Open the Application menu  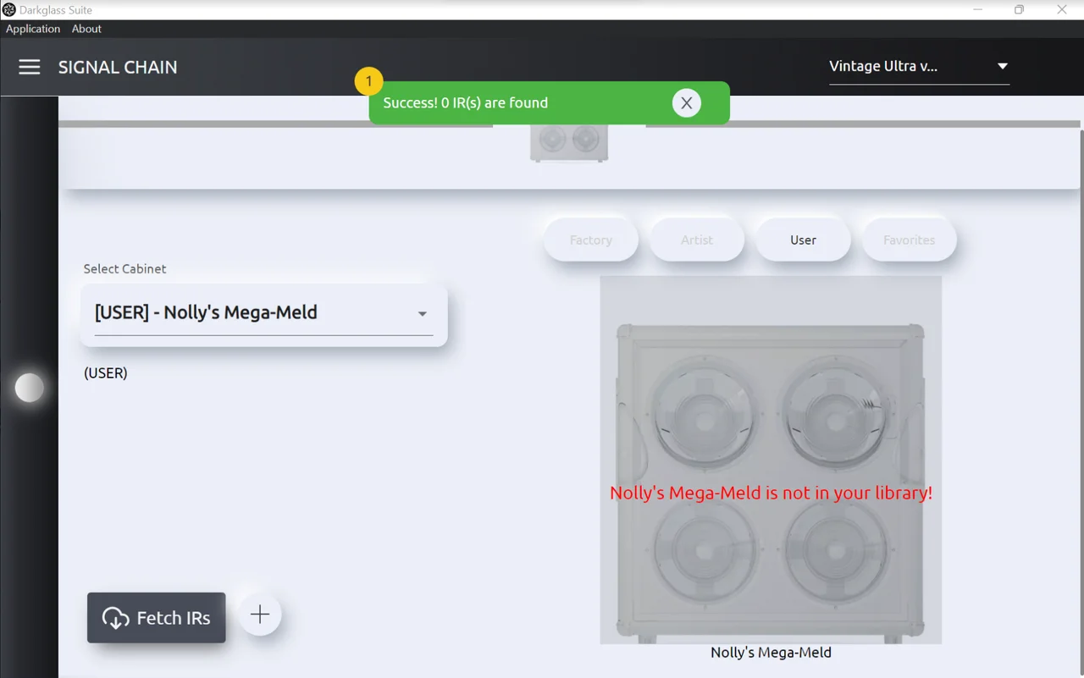pyautogui.click(x=33, y=29)
